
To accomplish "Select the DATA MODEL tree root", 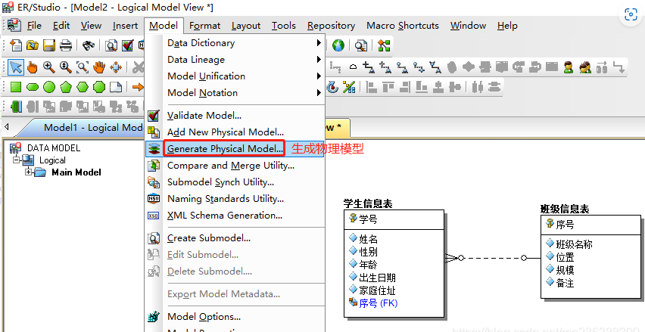I will coord(54,148).
